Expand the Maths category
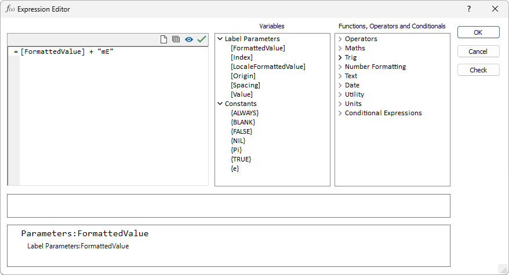Viewport: 509px width, 275px height. pos(340,48)
